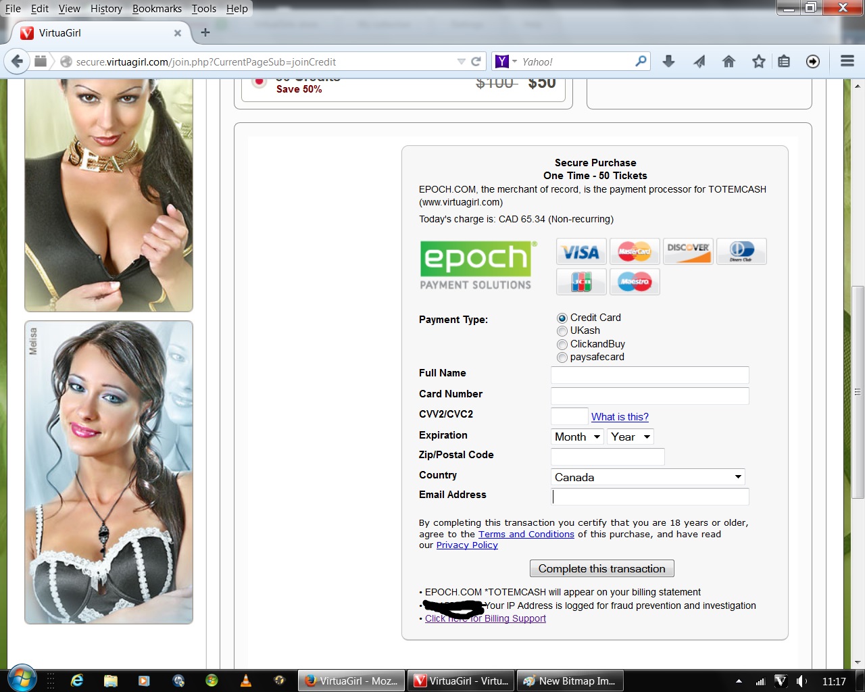Select the Save 50% credits radio option

coord(259,82)
